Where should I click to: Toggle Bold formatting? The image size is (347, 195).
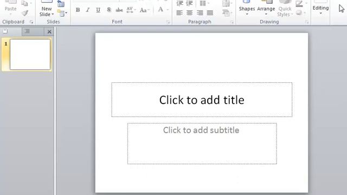[x=78, y=10]
